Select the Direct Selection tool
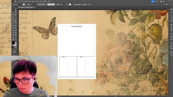Image resolution: width=173 pixels, height=97 pixels. pyautogui.click(x=16, y=10)
